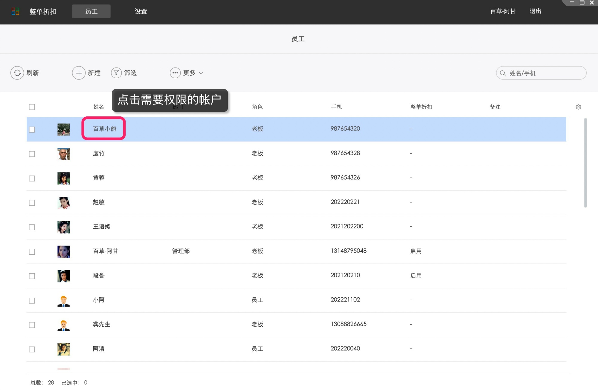Viewport: 598px width, 392px height.
Task: Select the name 赵敏
Action: click(x=99, y=202)
